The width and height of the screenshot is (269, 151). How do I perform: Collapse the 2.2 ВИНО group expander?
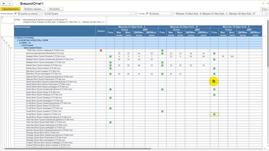[x=6, y=43]
